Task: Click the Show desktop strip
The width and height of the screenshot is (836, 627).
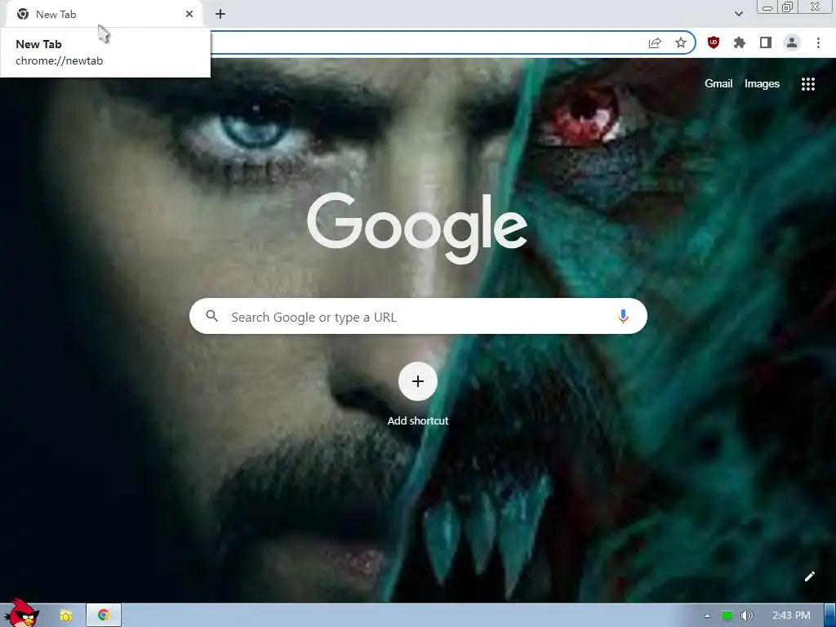Action: 830,616
